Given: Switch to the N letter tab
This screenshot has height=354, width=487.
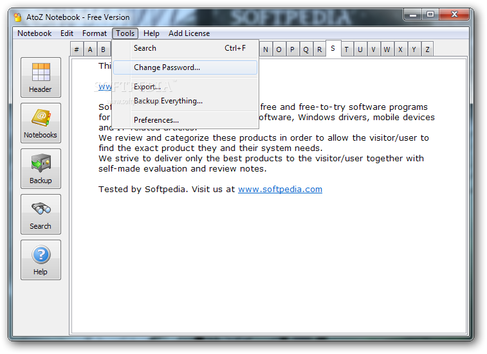Looking at the screenshot, I should tap(266, 49).
